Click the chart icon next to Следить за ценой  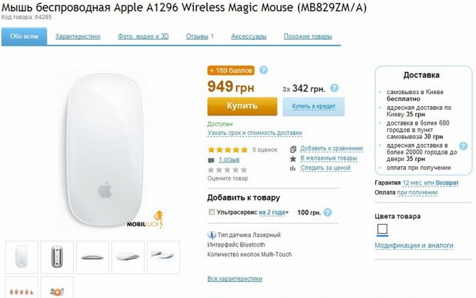pyautogui.click(x=293, y=168)
